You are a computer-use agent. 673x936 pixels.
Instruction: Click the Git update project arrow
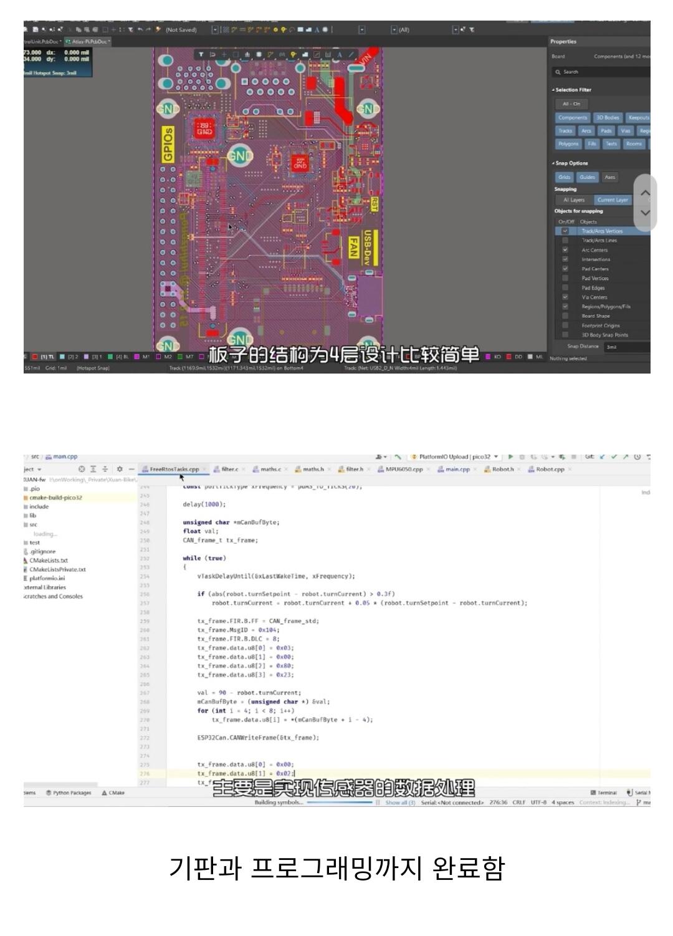click(602, 457)
